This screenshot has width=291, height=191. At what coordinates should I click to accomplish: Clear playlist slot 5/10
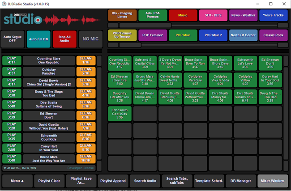(86, 104)
